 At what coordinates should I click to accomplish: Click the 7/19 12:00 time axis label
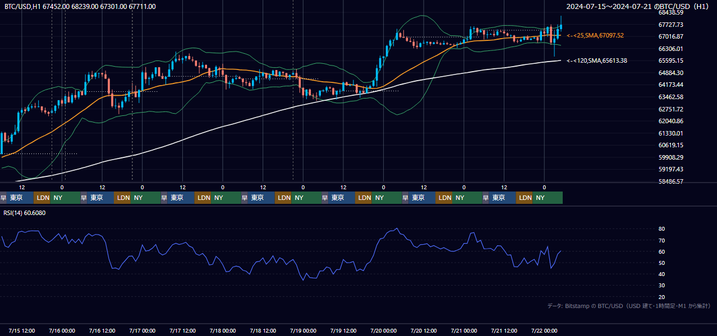tap(343, 330)
